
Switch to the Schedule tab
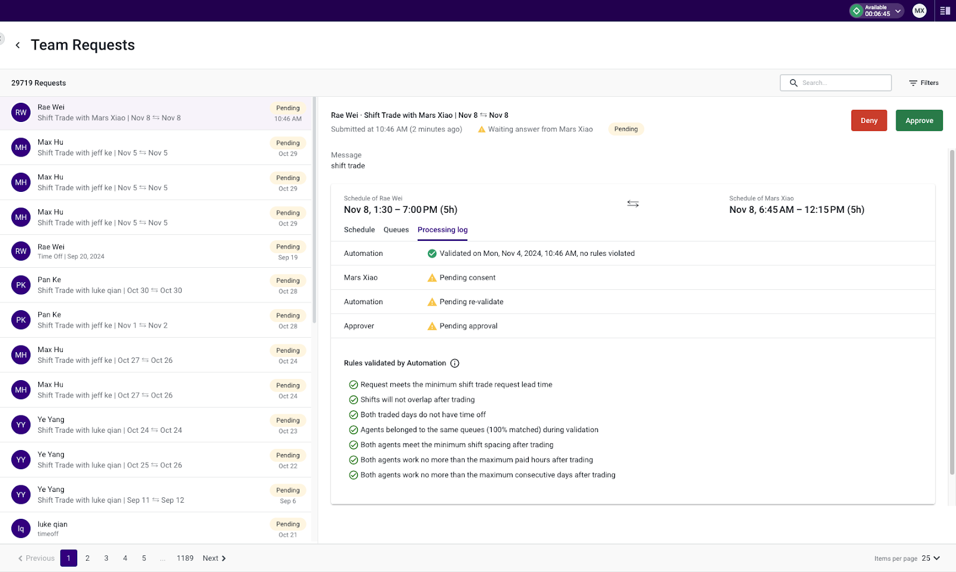(x=359, y=230)
